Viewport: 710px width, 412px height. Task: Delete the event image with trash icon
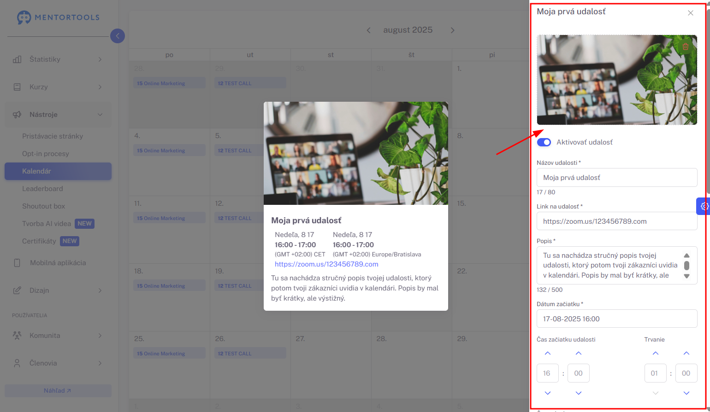[x=686, y=46]
